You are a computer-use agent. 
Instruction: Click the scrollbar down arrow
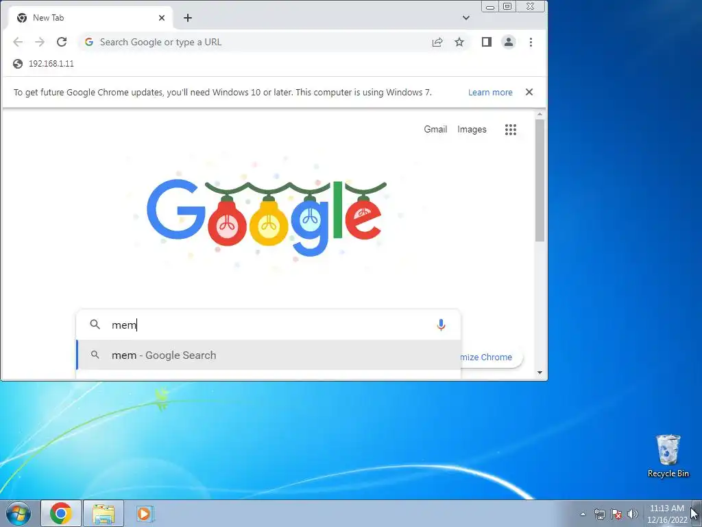click(540, 373)
